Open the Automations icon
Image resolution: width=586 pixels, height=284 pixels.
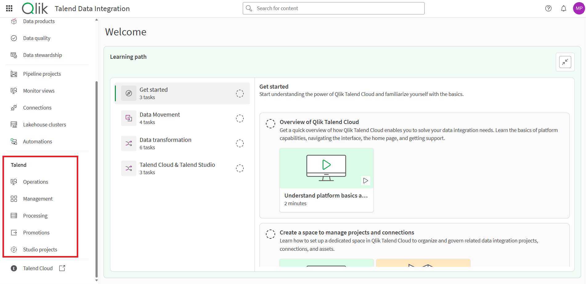[x=14, y=141]
